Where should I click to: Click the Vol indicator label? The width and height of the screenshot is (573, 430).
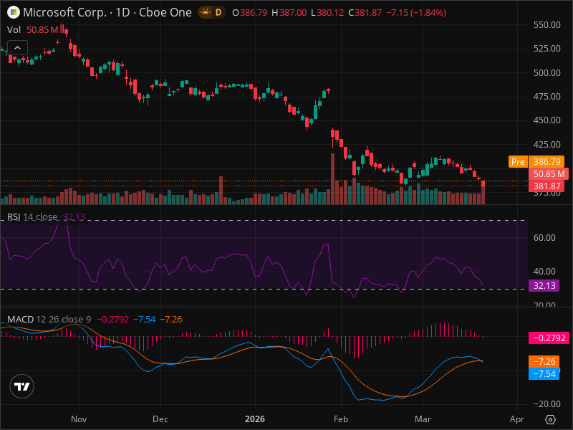click(x=14, y=29)
